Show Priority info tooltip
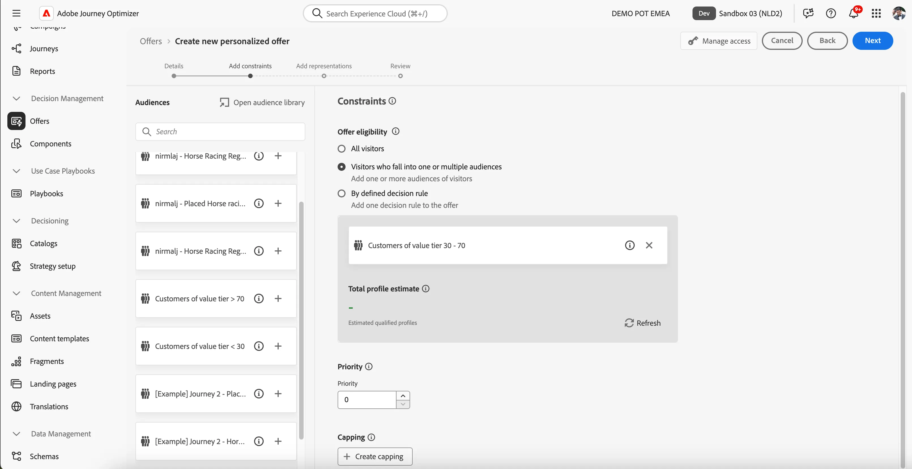 368,366
